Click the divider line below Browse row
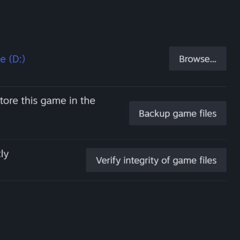Viewport: 240px width, 240px height. coord(113,86)
